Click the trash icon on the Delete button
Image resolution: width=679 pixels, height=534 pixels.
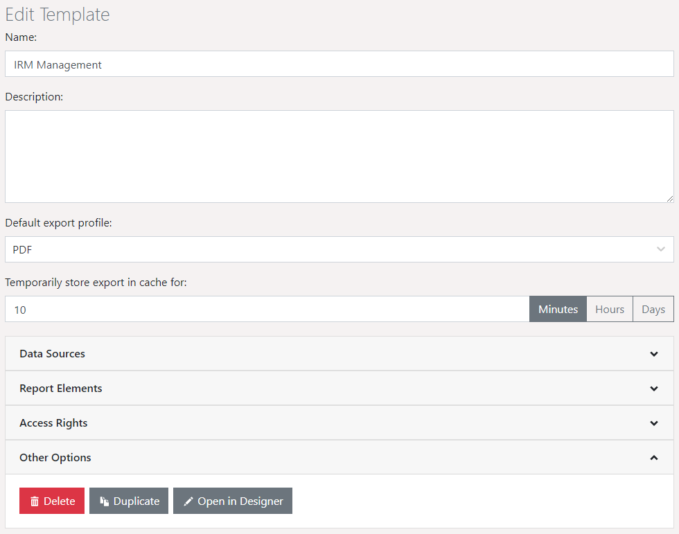[33, 500]
